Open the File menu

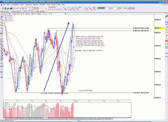pos(4,5)
